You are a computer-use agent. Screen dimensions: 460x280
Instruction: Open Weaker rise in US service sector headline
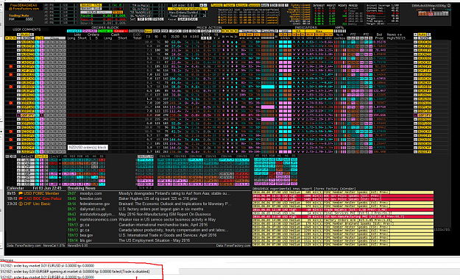coord(167,220)
